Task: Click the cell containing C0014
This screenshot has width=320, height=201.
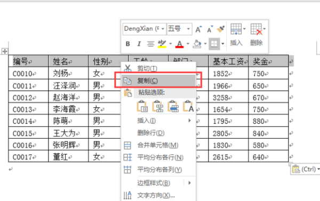Action: tap(28, 121)
